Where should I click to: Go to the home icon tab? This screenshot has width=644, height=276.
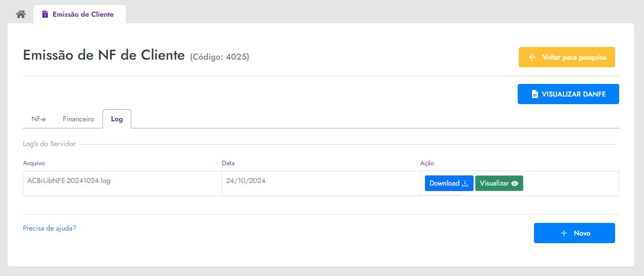coord(21,14)
